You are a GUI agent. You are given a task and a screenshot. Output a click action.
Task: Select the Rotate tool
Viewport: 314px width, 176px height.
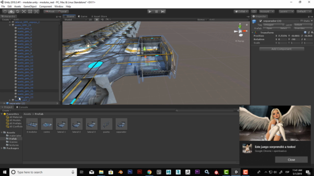coord(18,12)
